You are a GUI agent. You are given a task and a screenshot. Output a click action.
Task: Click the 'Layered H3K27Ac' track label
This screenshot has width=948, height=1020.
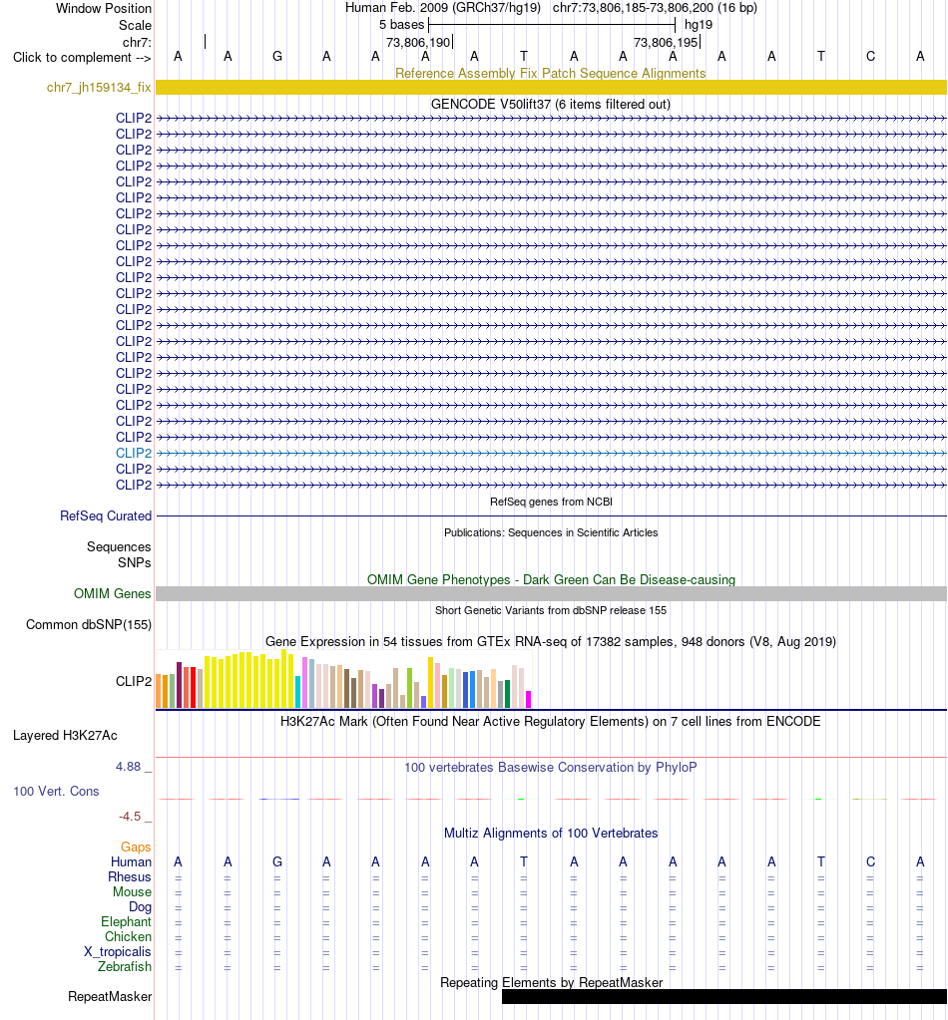pyautogui.click(x=65, y=735)
